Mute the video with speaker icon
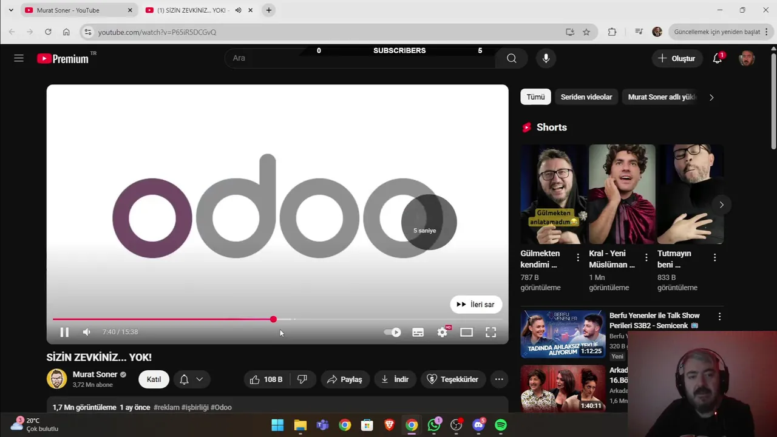The image size is (777, 437). tap(87, 332)
